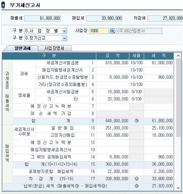Select the 신용카드.현금영수증발행분 amount 8,000,000 cell
The height and width of the screenshot is (194, 183).
point(112,77)
